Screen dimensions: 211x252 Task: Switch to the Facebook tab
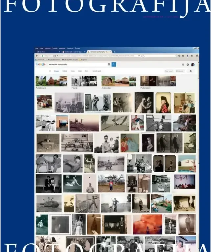click(x=48, y=52)
